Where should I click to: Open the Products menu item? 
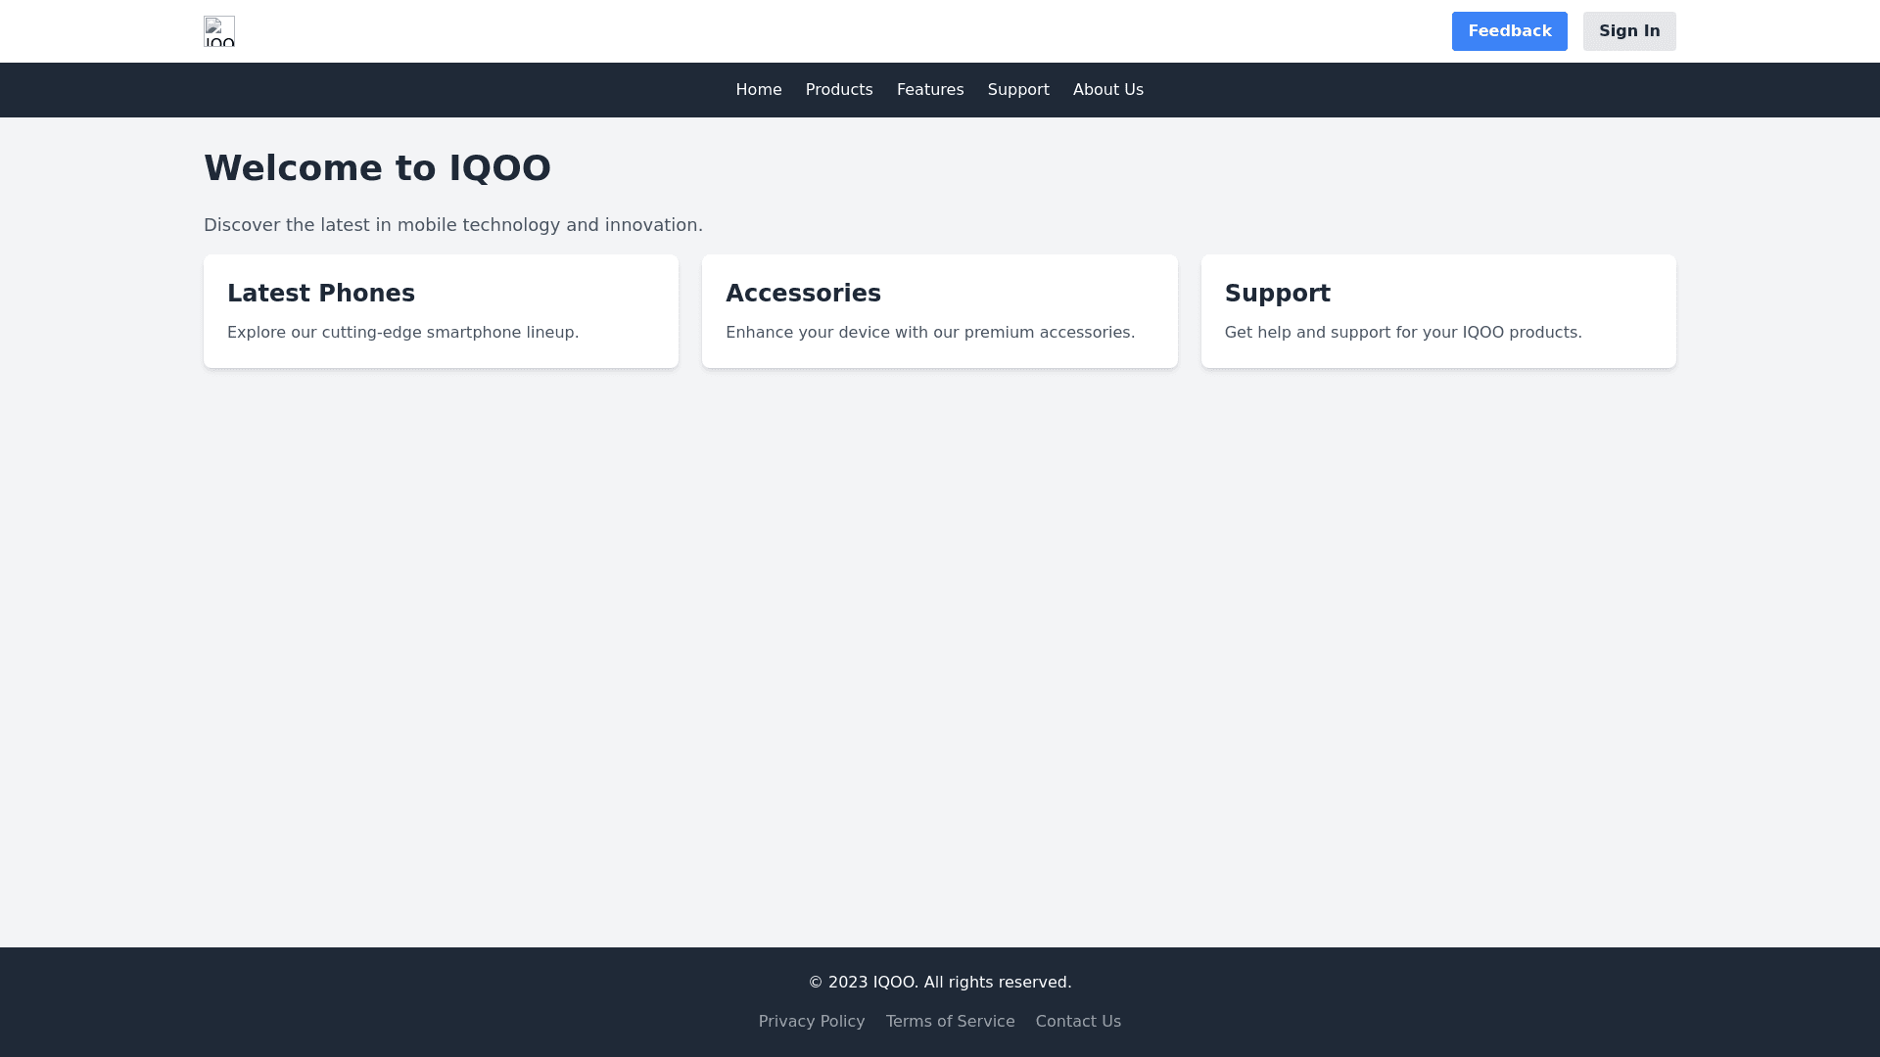(x=838, y=90)
